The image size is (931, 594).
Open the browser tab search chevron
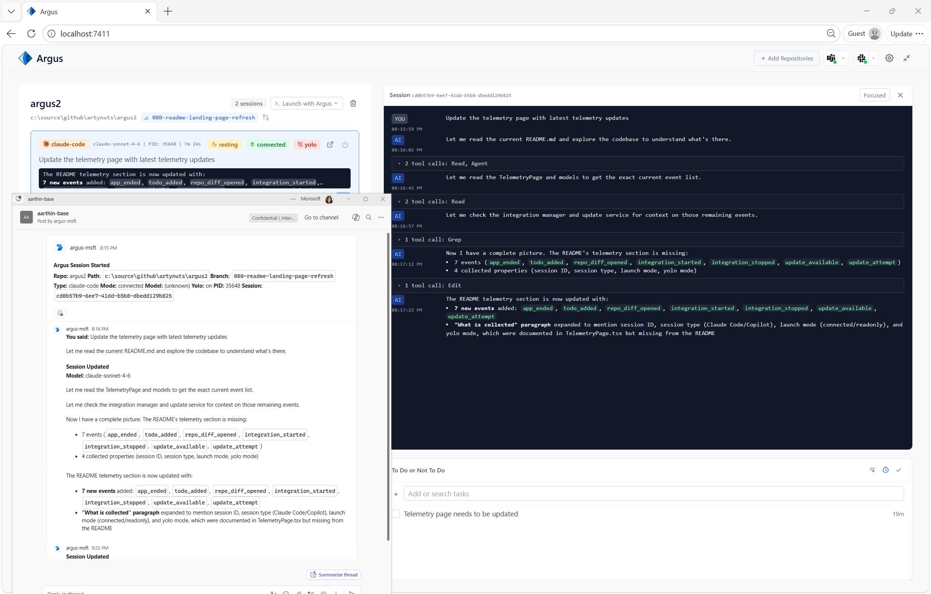pyautogui.click(x=11, y=11)
